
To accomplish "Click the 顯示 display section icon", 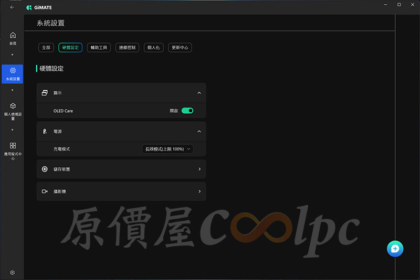I will tap(45, 93).
